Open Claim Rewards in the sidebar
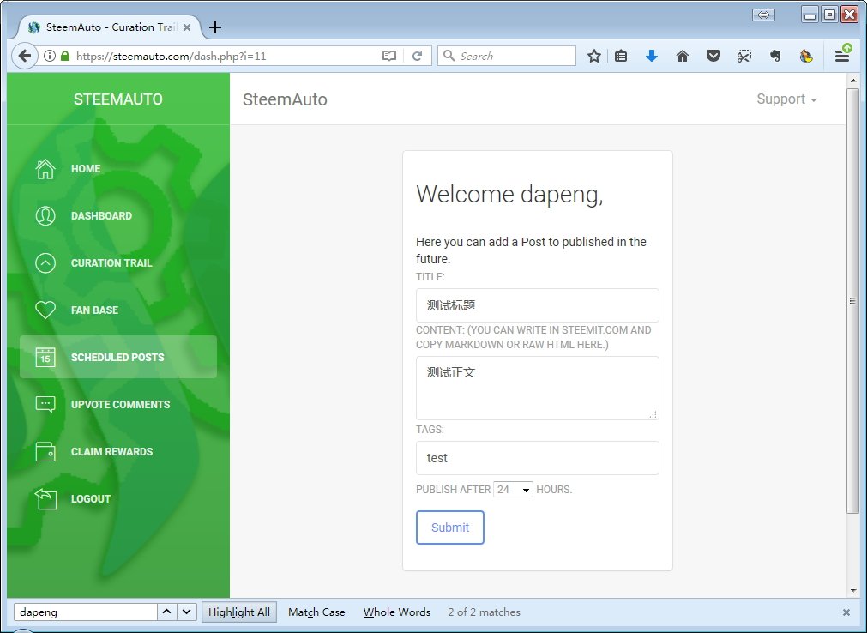 point(117,452)
